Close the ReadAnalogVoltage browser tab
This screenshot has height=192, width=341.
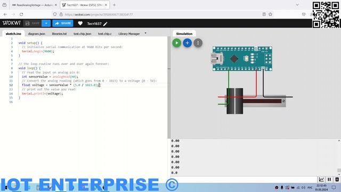coord(55,5)
